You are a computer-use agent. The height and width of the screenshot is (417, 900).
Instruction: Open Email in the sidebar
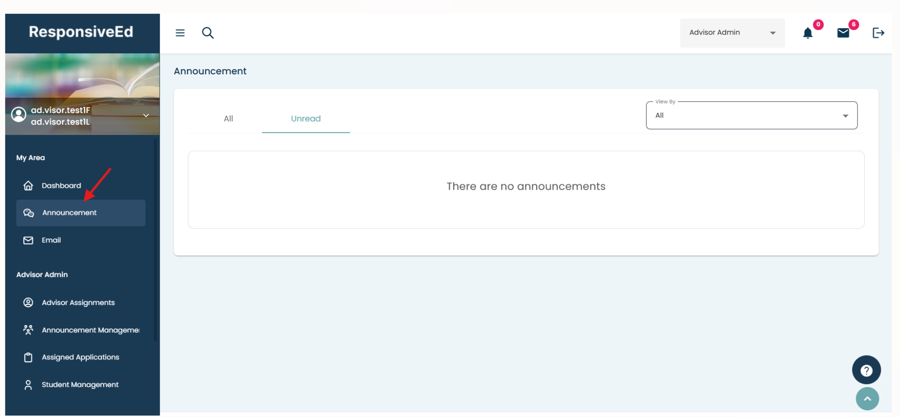(51, 240)
